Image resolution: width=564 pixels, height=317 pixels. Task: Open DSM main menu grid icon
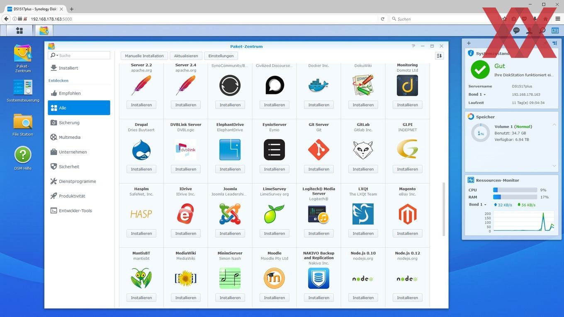[19, 30]
